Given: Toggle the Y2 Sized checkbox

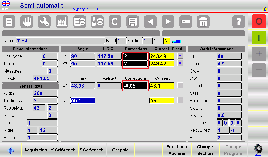Looking at the screenshot, I should point(180,63).
